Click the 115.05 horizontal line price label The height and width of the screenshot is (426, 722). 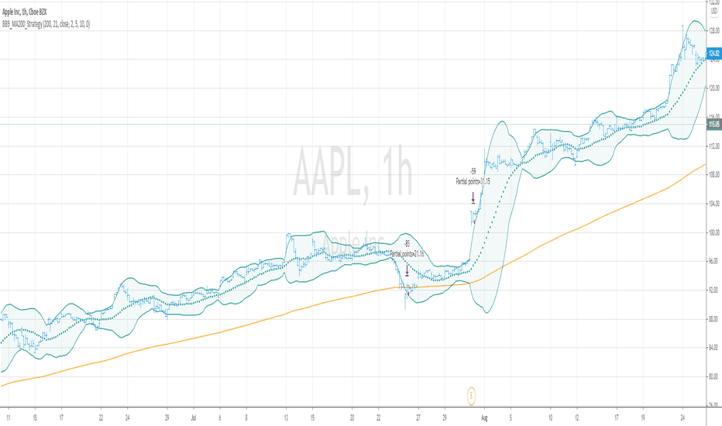tap(713, 124)
